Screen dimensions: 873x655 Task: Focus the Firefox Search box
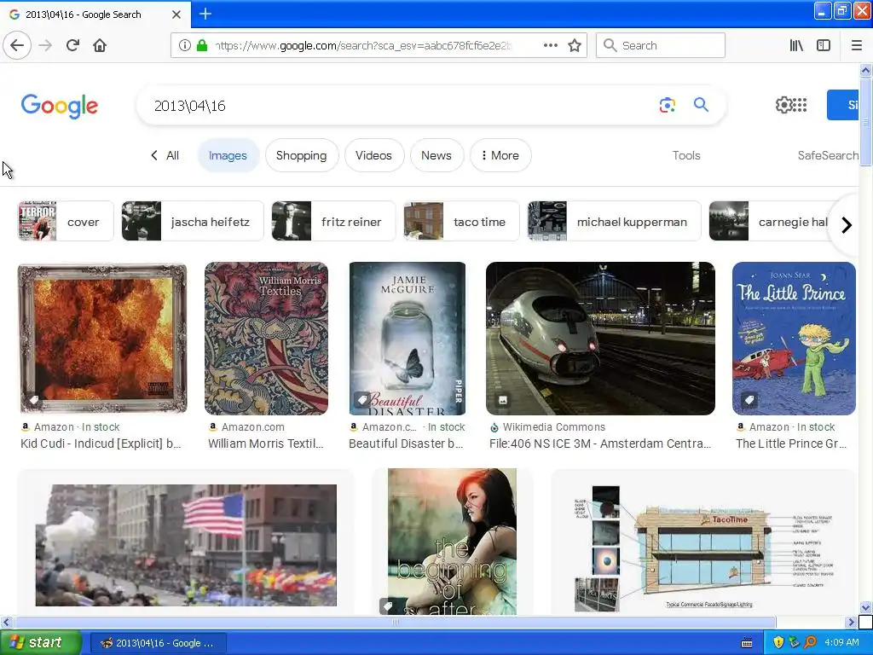pyautogui.click(x=661, y=46)
